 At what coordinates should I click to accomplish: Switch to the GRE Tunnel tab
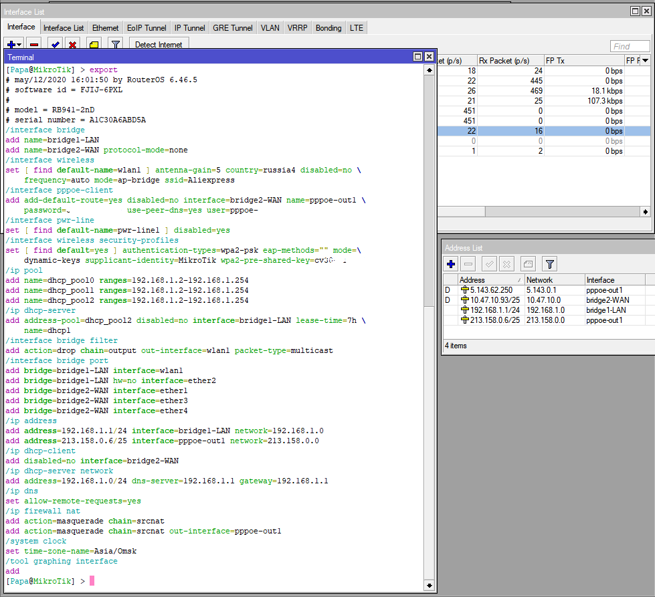[233, 28]
